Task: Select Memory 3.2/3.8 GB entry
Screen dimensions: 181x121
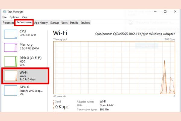Action: [25, 47]
